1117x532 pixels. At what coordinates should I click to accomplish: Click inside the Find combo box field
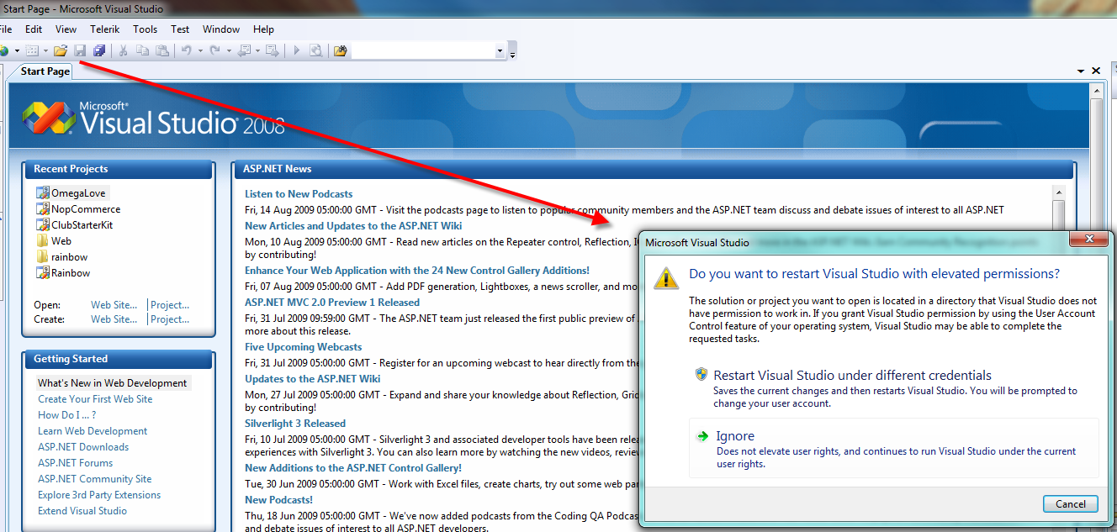pyautogui.click(x=423, y=51)
